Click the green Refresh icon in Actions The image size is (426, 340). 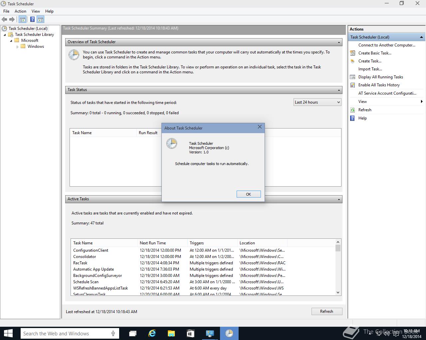click(x=352, y=110)
